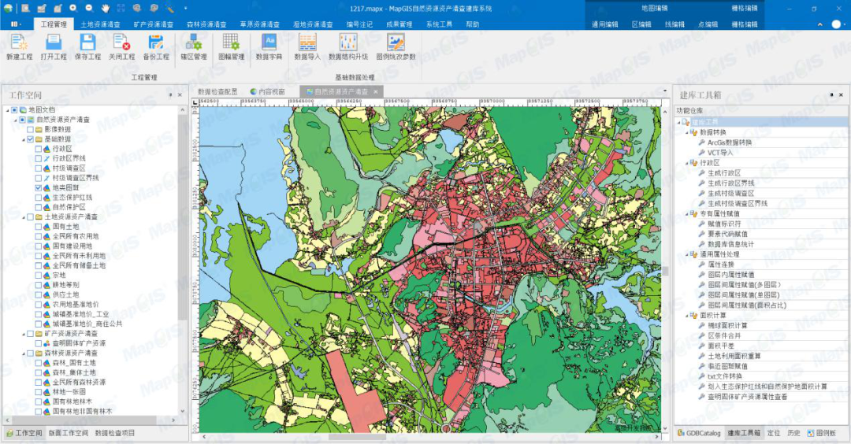
Task: Close the 自然资源资产清查 map tab
Action: click(375, 91)
